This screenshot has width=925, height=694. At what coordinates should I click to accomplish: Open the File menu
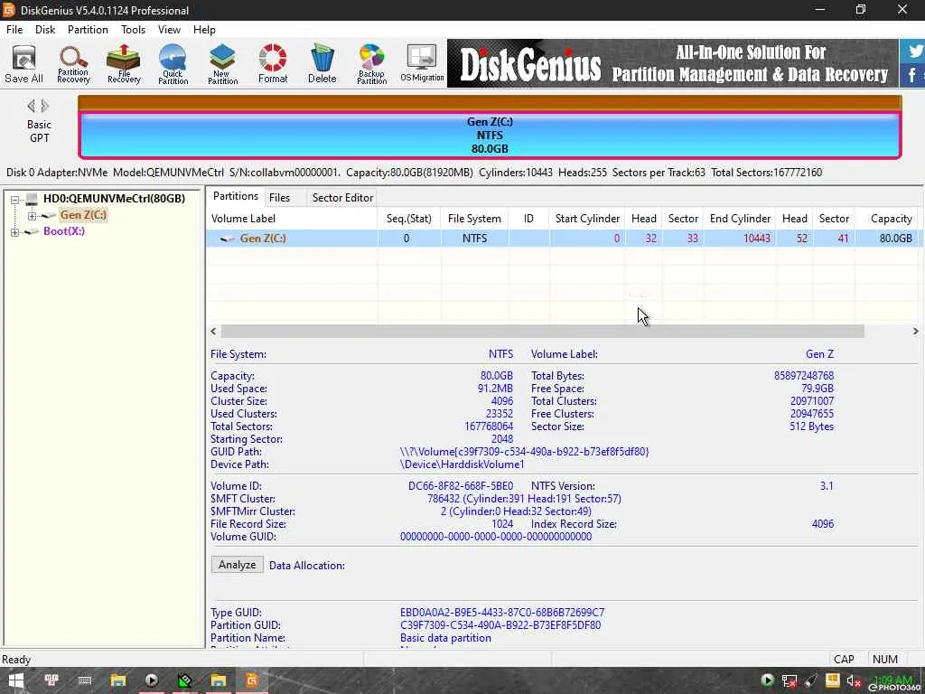pos(14,30)
